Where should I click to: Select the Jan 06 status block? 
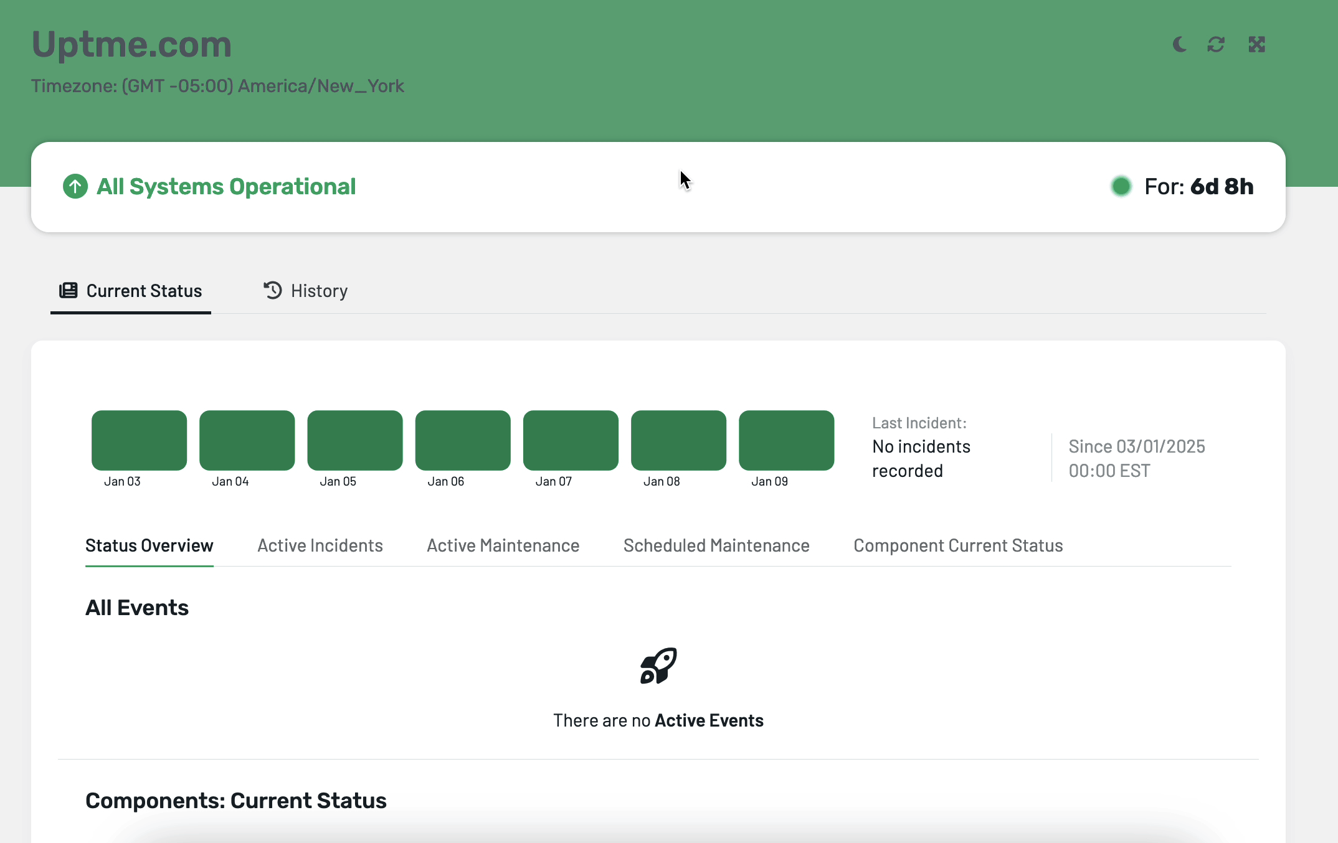point(463,440)
